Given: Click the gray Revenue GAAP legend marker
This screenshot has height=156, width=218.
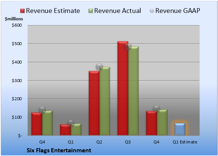Looking at the screenshot, I should (x=152, y=11).
